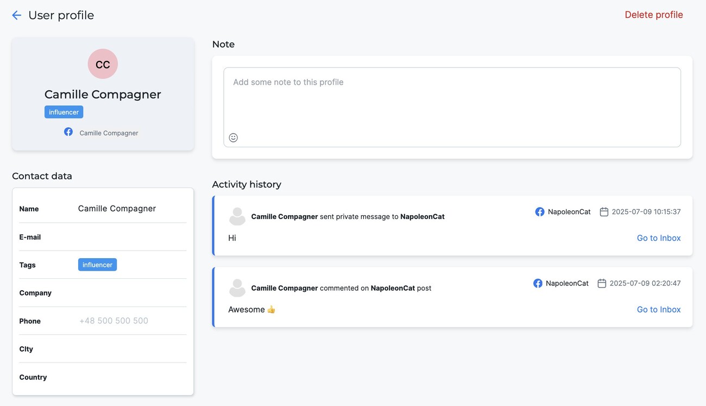Open Go to Inbox for the 'Hi' message
Image resolution: width=706 pixels, height=406 pixels.
pyautogui.click(x=659, y=238)
